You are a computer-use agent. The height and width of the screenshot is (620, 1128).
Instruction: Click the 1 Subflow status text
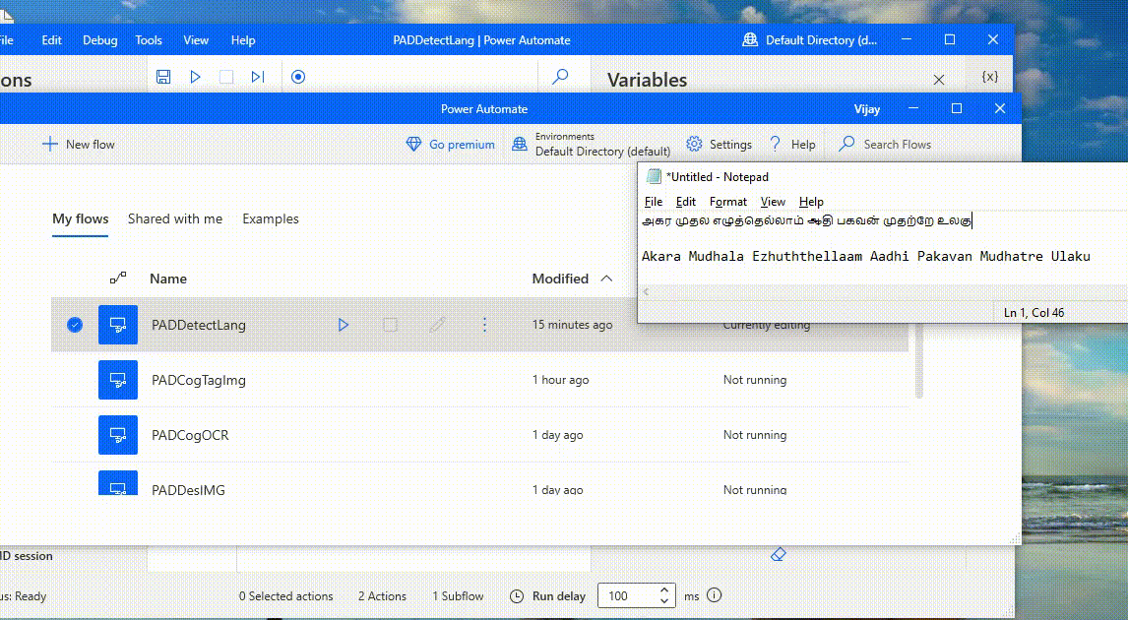(x=458, y=596)
